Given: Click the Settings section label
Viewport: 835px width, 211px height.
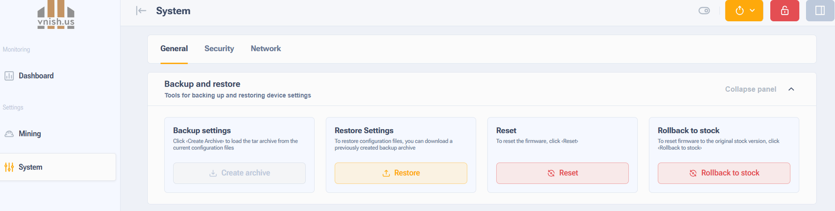Looking at the screenshot, I should coord(13,107).
